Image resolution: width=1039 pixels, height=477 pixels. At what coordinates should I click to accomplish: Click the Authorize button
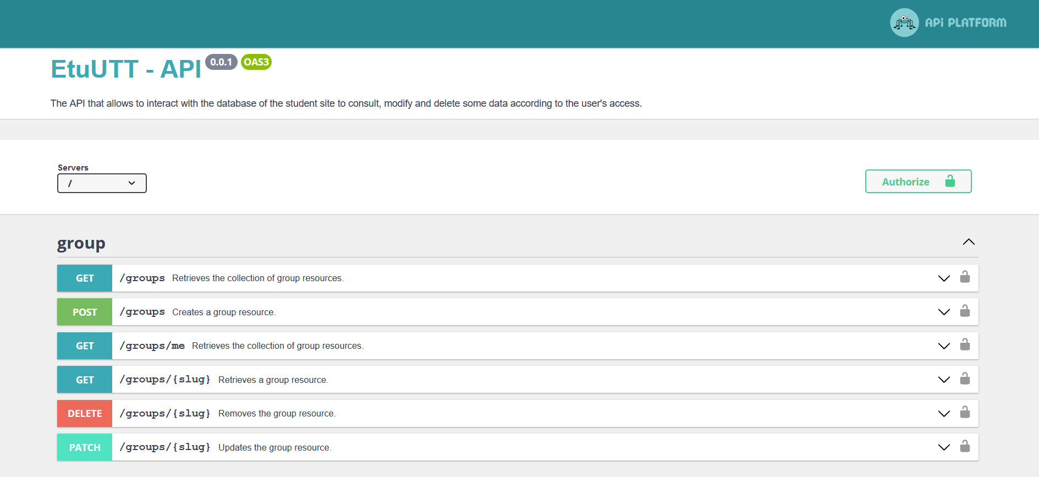(919, 182)
